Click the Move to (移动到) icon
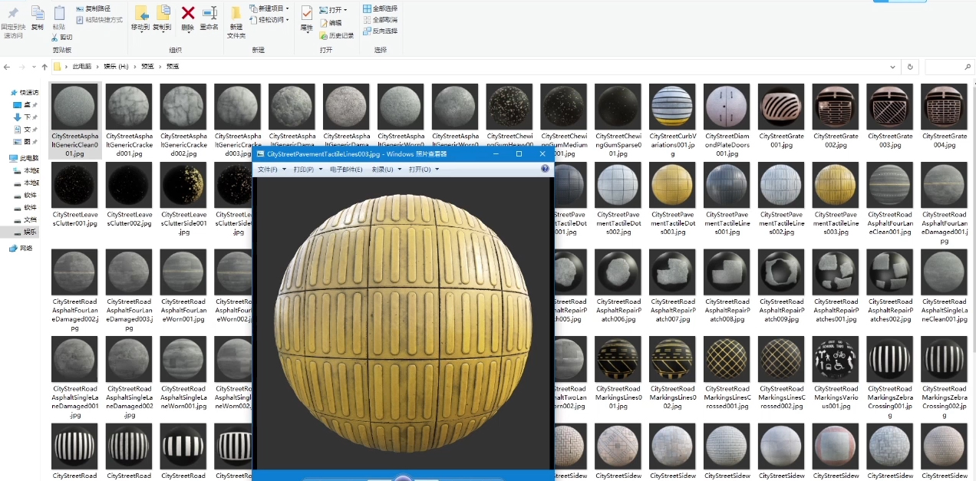Screen dimensions: 976x481 pyautogui.click(x=140, y=13)
